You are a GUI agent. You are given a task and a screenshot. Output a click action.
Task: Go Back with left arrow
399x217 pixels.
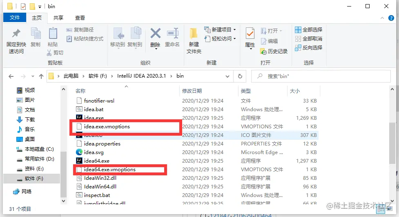coord(11,76)
